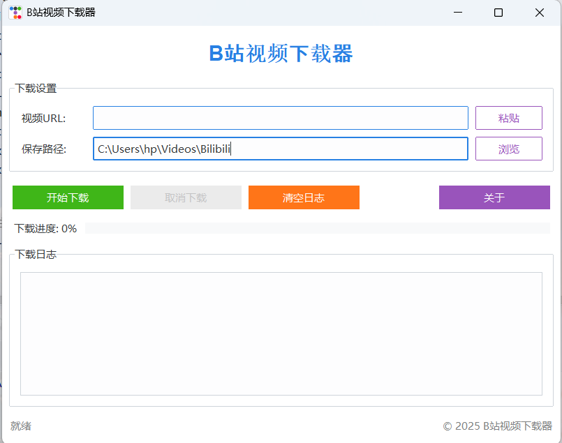Image resolution: width=562 pixels, height=443 pixels.
Task: Click the 就绪 status bar text
Action: click(21, 426)
